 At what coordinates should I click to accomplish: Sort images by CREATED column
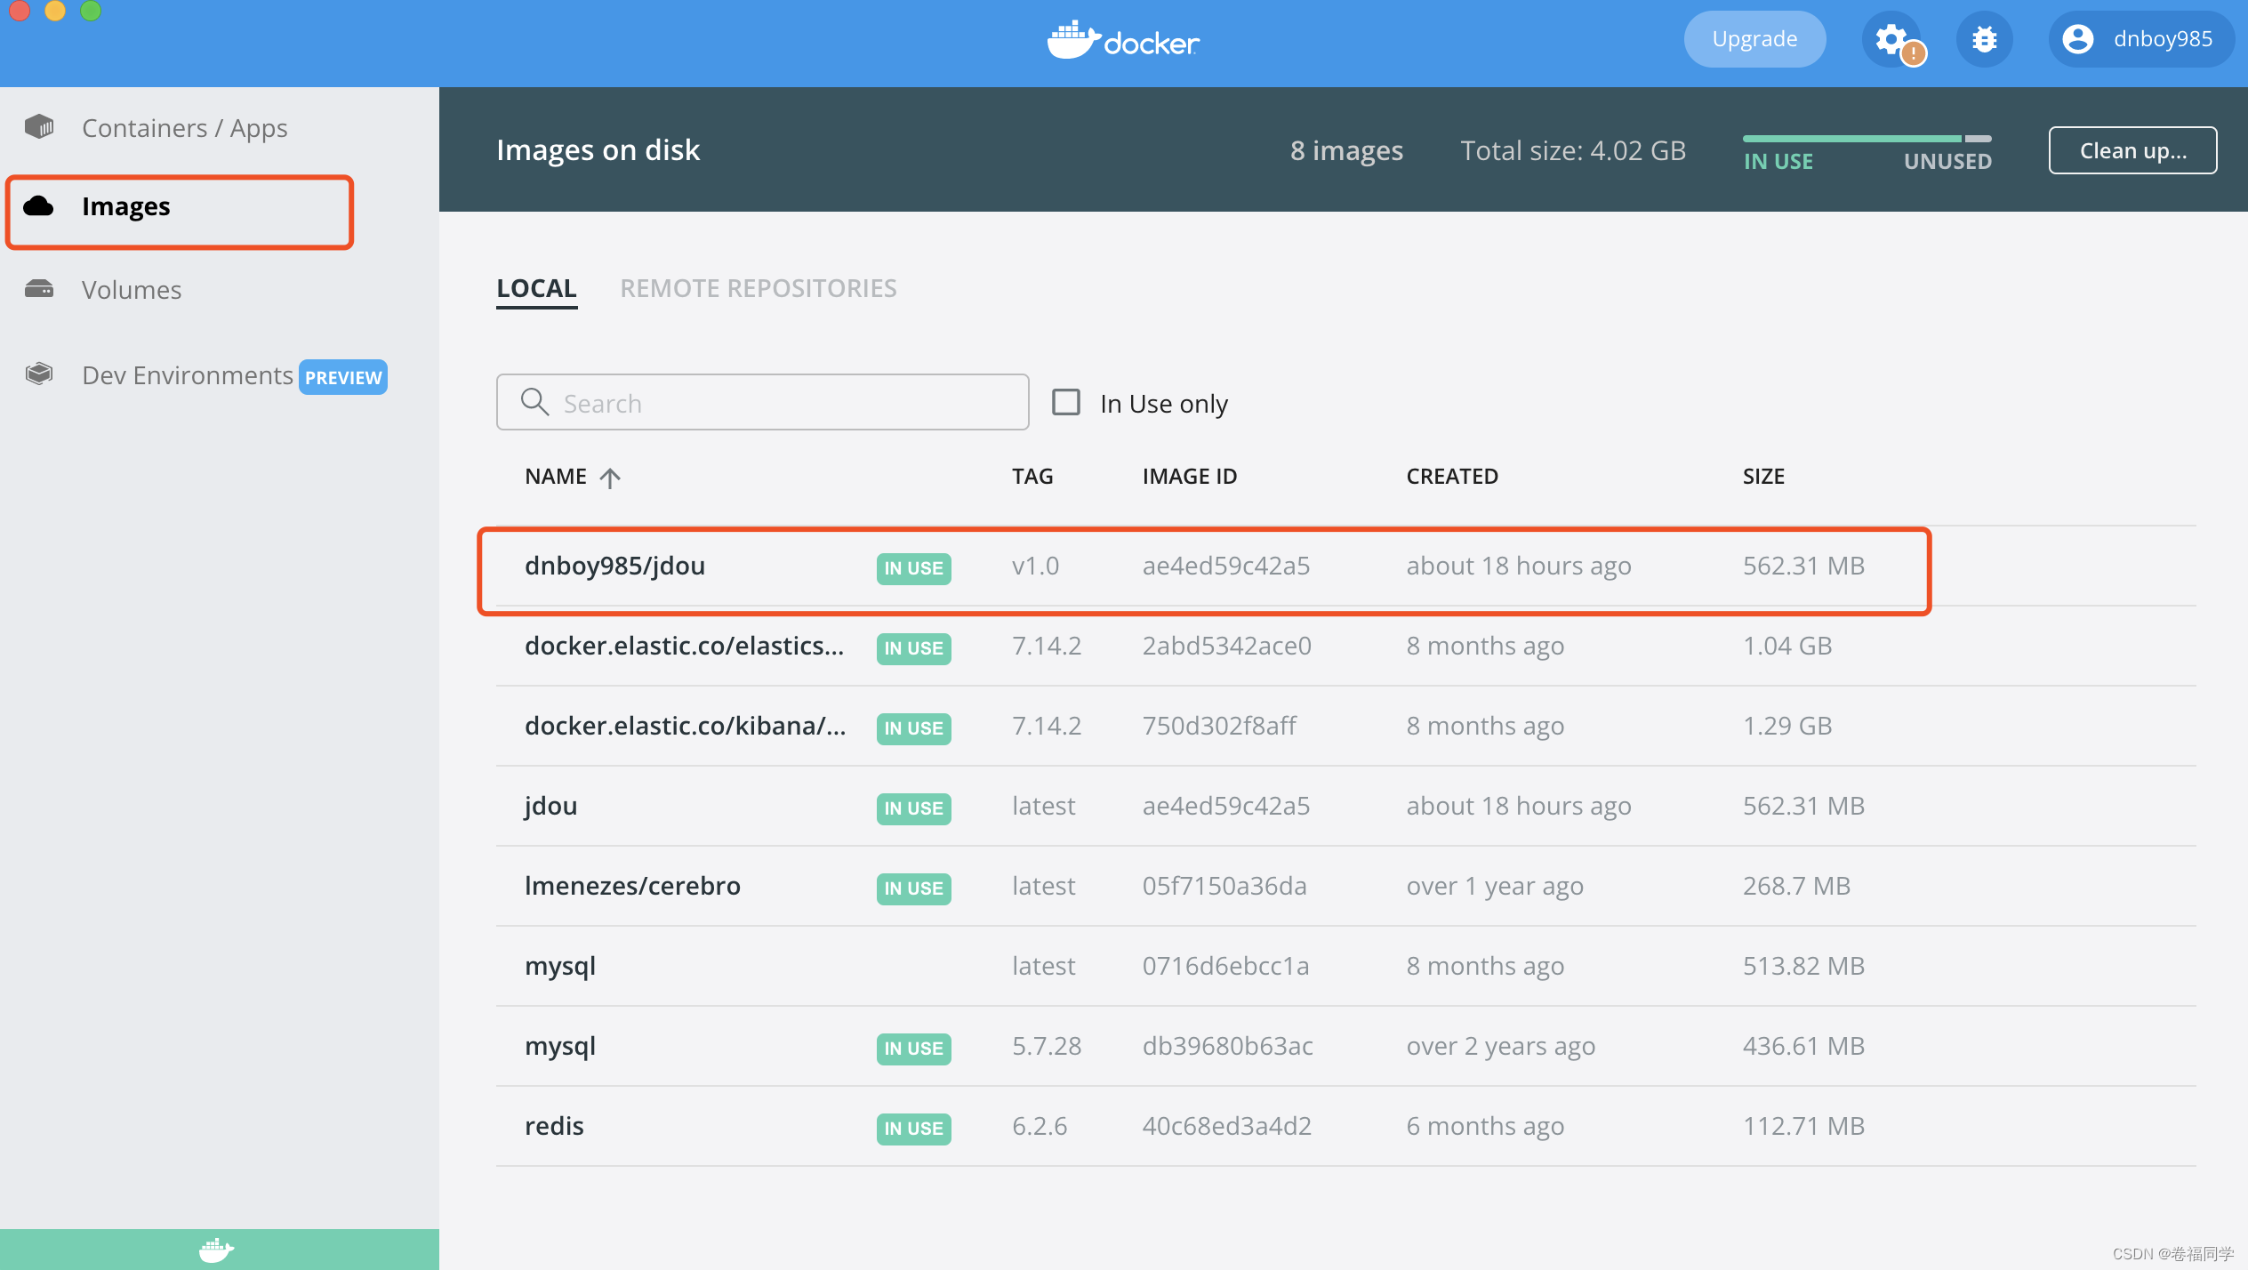(1452, 477)
